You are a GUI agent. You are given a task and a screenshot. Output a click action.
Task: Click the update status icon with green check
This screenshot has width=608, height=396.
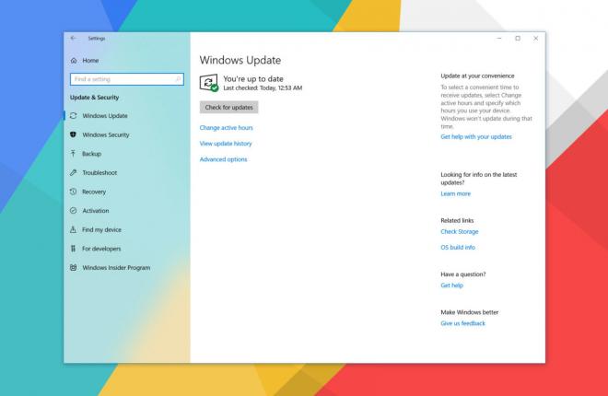(x=208, y=83)
